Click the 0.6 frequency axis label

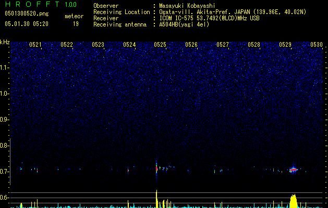[4, 198]
